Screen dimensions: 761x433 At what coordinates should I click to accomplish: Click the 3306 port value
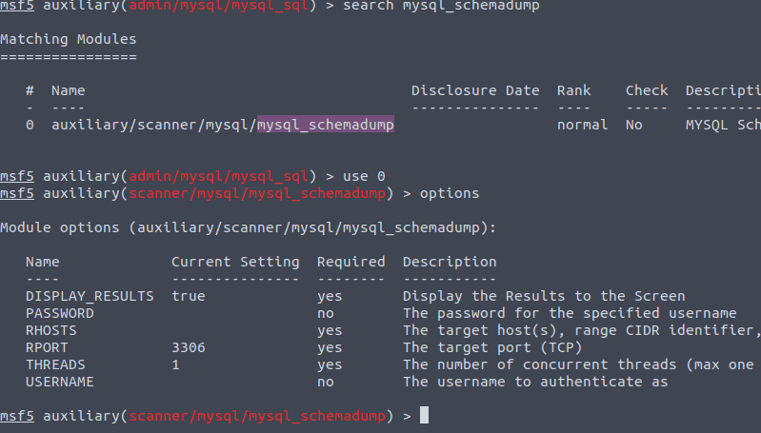point(189,347)
